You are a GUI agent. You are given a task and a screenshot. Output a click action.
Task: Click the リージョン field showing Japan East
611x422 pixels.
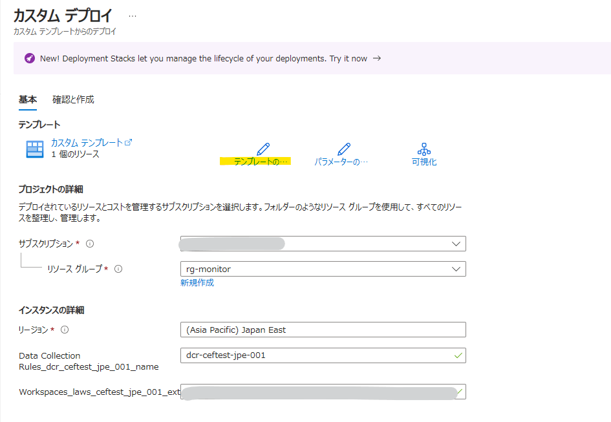pos(323,330)
